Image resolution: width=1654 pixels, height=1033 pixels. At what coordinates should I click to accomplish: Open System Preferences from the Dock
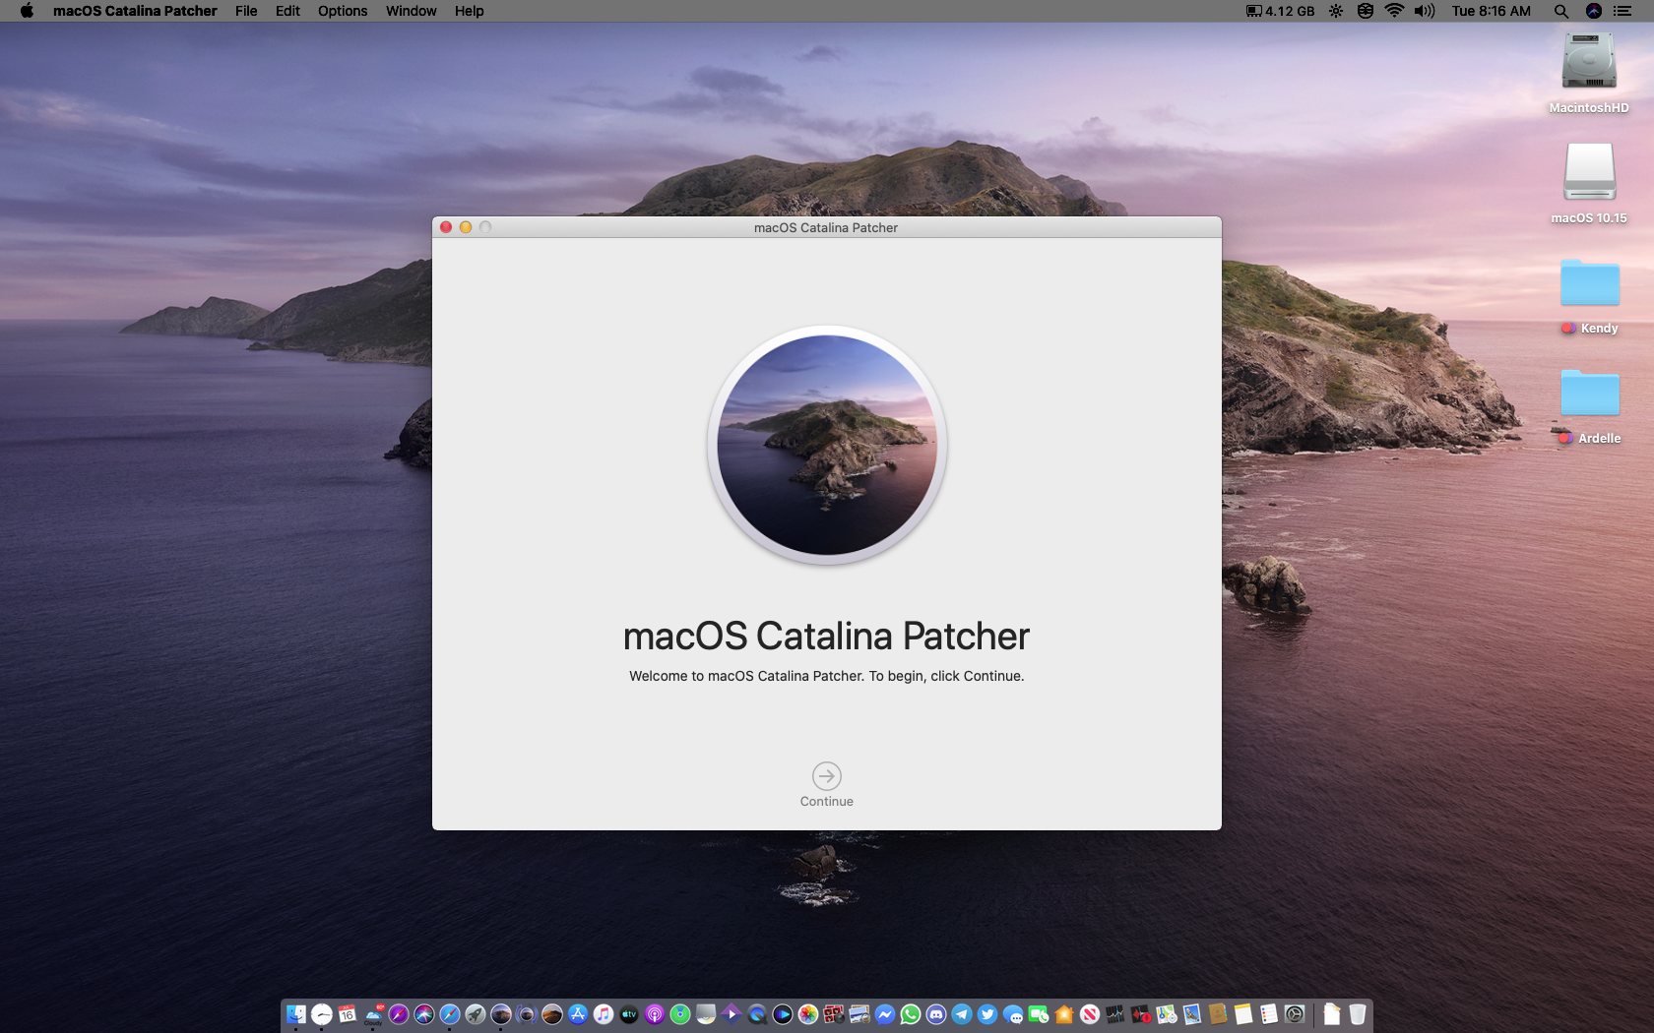click(x=1295, y=1014)
